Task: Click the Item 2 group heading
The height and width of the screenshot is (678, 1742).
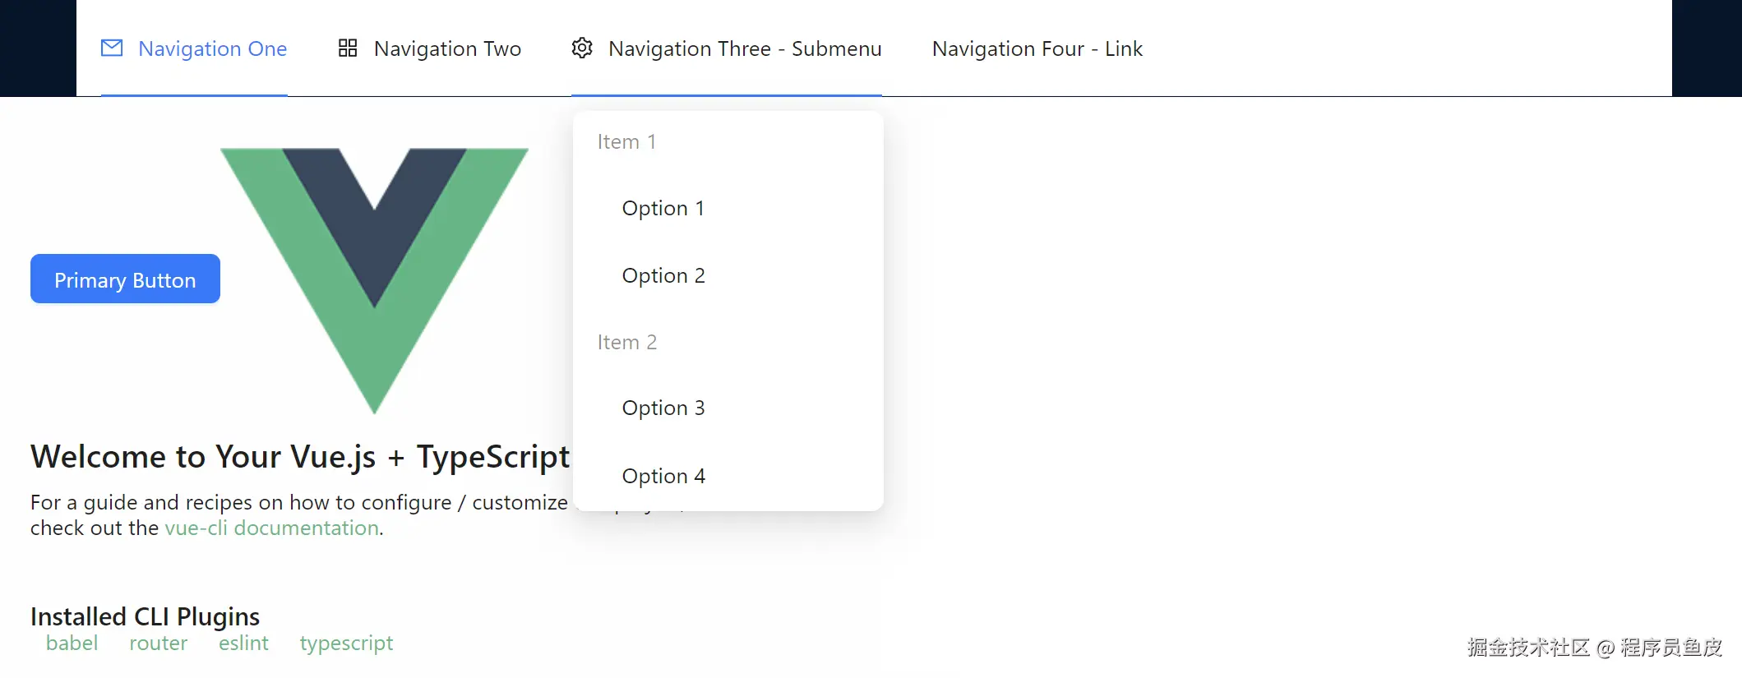Action: click(x=626, y=343)
